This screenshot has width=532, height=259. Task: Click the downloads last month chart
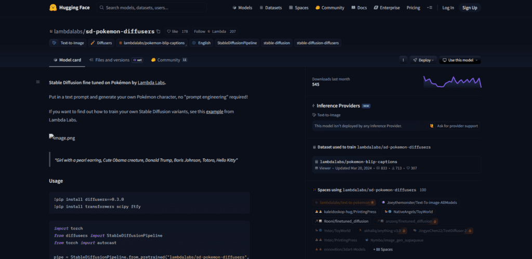tap(452, 81)
